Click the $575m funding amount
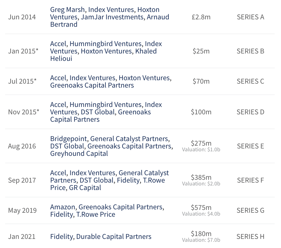The width and height of the screenshot is (281, 248). click(x=201, y=208)
